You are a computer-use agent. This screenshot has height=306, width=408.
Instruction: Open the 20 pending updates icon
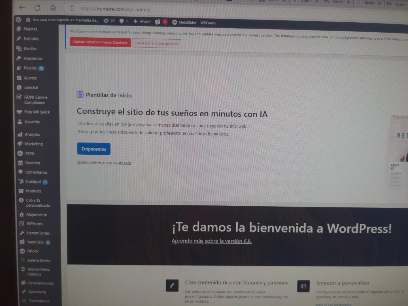point(109,21)
